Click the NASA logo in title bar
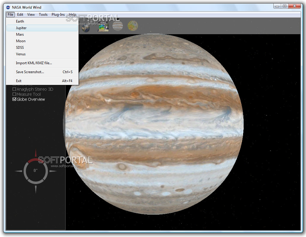The image size is (306, 237). tap(8, 7)
